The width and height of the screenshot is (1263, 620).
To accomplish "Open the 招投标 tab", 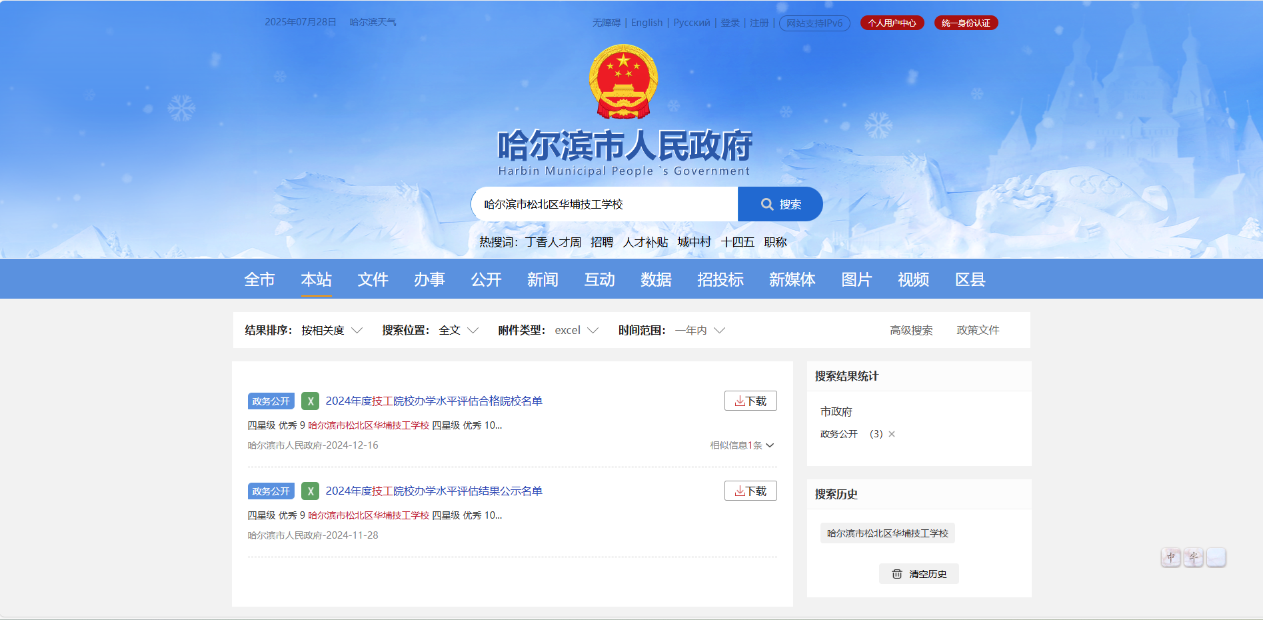I will [x=720, y=279].
